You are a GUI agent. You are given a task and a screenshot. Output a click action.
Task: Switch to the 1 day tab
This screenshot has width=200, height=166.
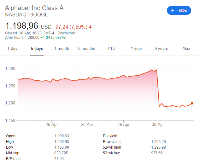[x=12, y=49]
